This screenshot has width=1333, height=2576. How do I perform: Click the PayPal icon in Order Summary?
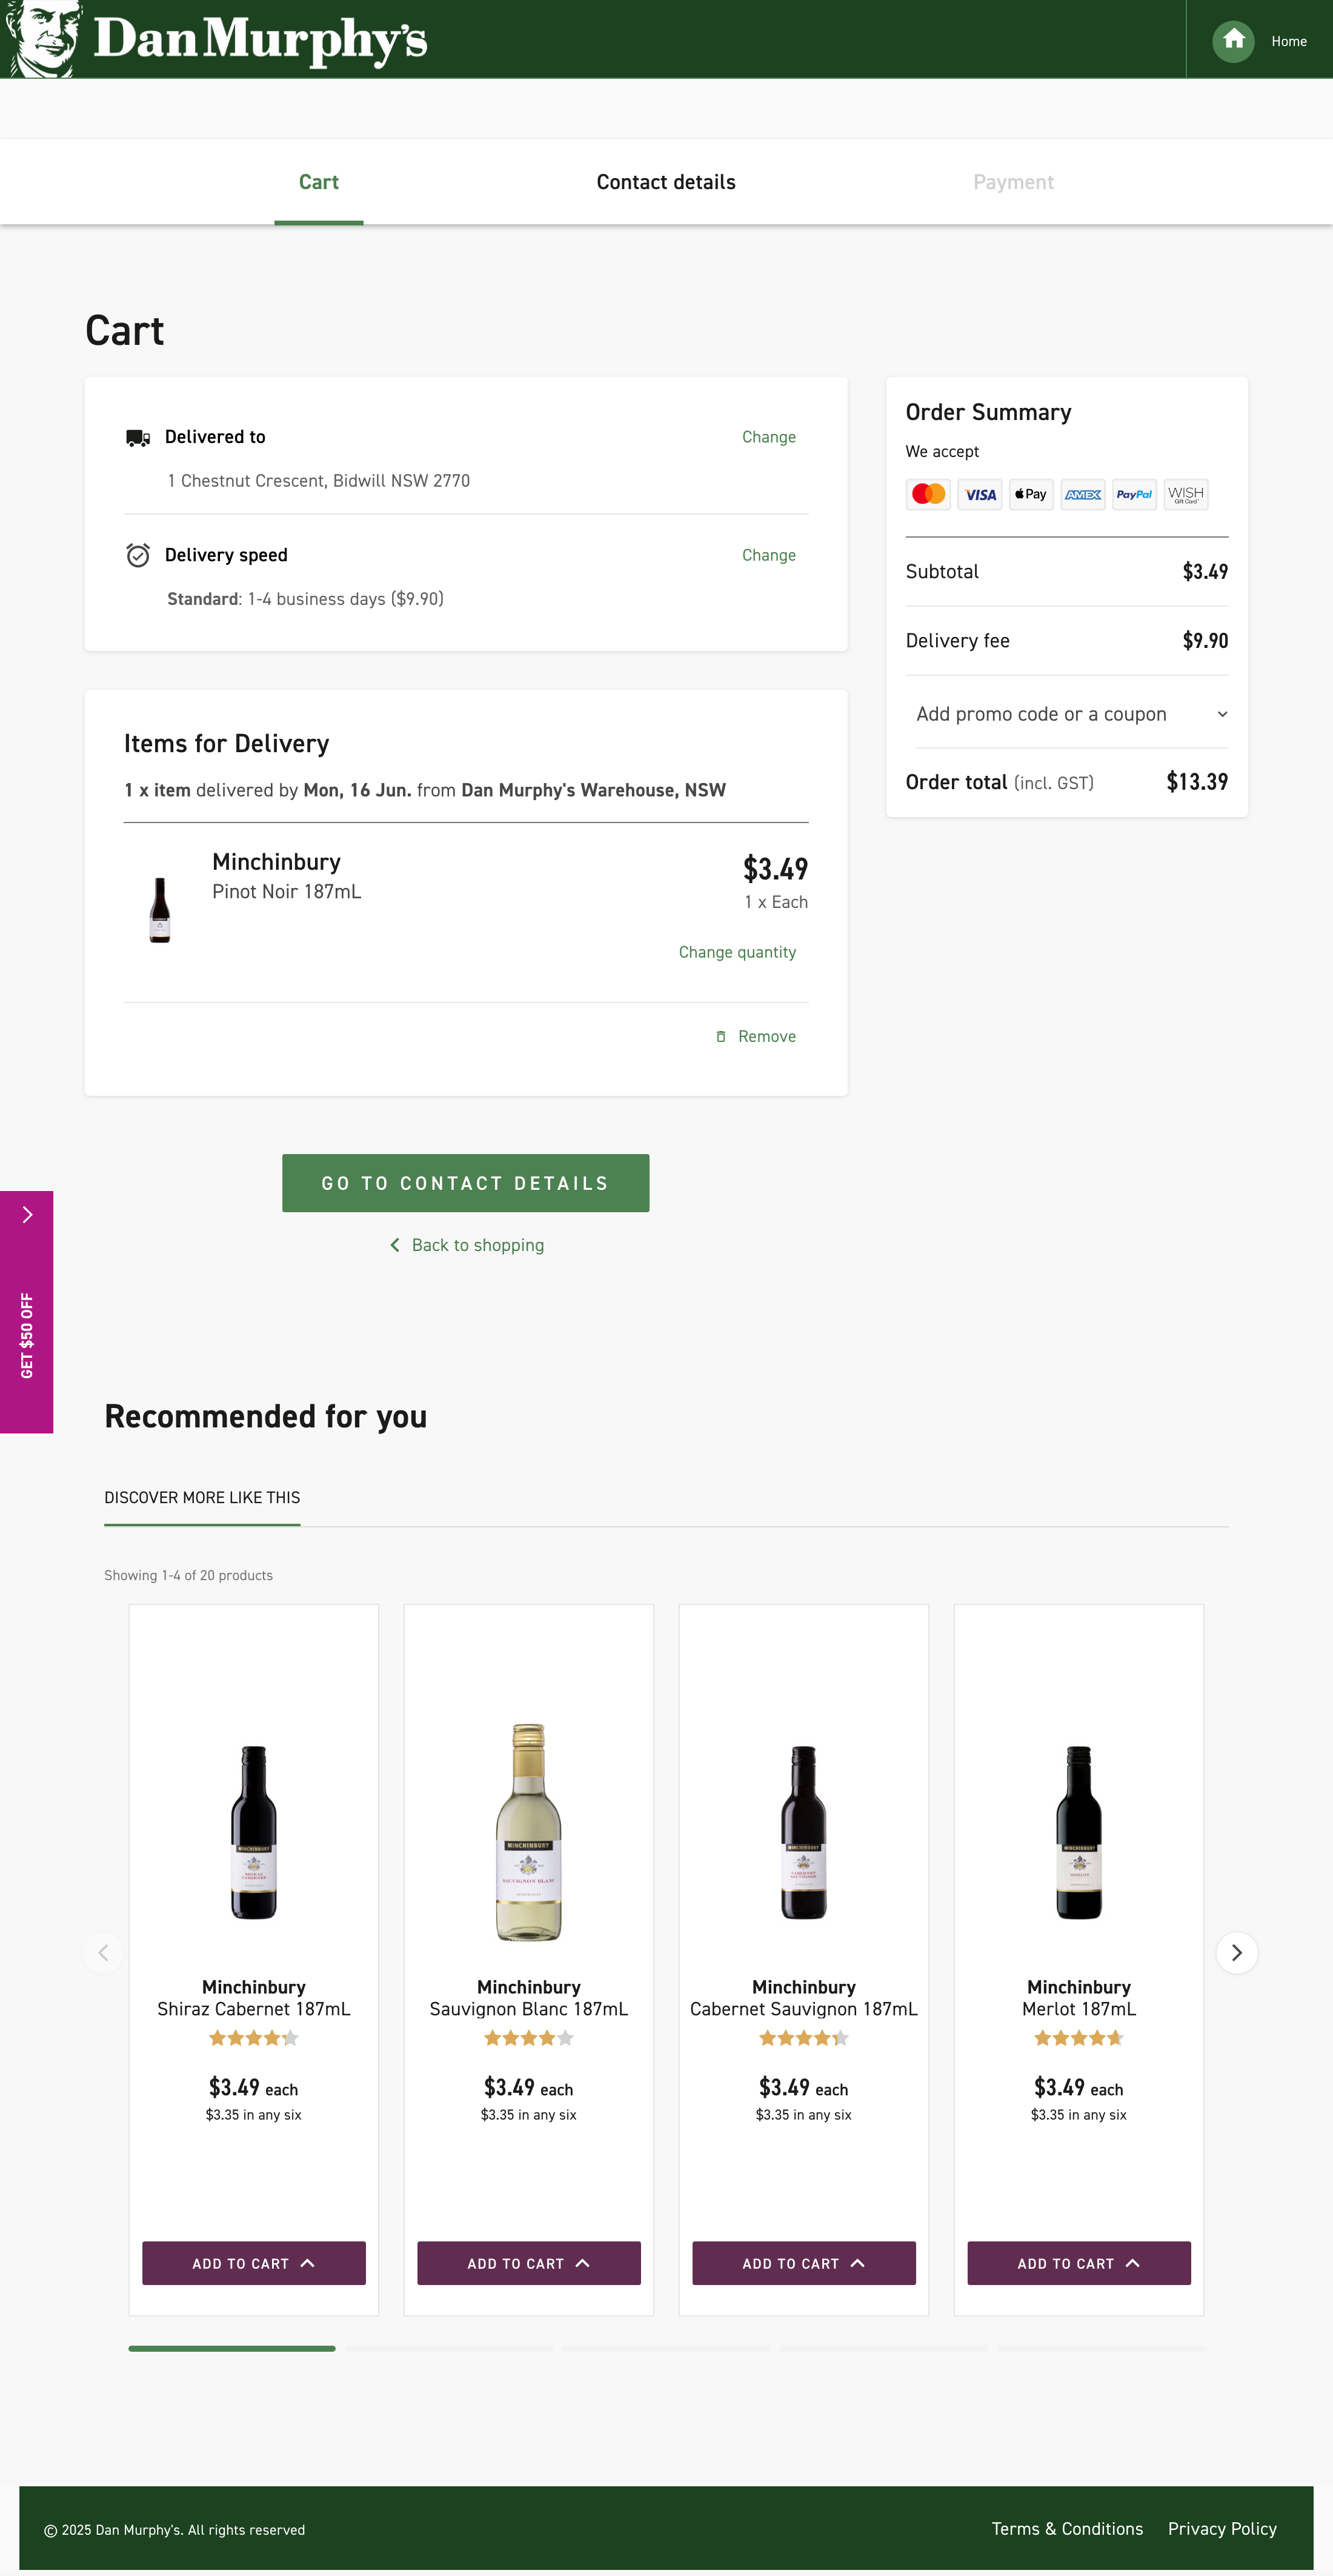click(1133, 493)
